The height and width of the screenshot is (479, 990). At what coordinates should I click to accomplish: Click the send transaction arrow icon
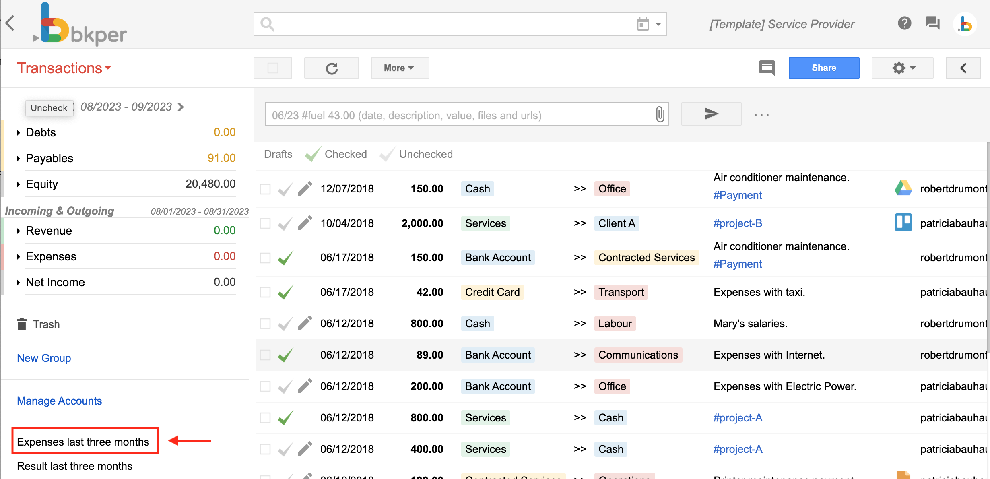point(711,114)
